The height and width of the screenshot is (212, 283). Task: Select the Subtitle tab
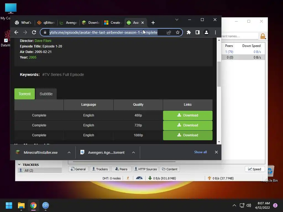(x=46, y=94)
